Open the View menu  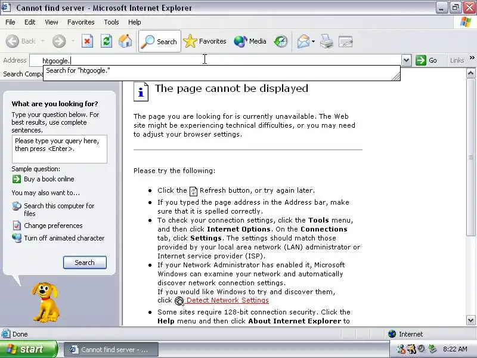coord(51,22)
